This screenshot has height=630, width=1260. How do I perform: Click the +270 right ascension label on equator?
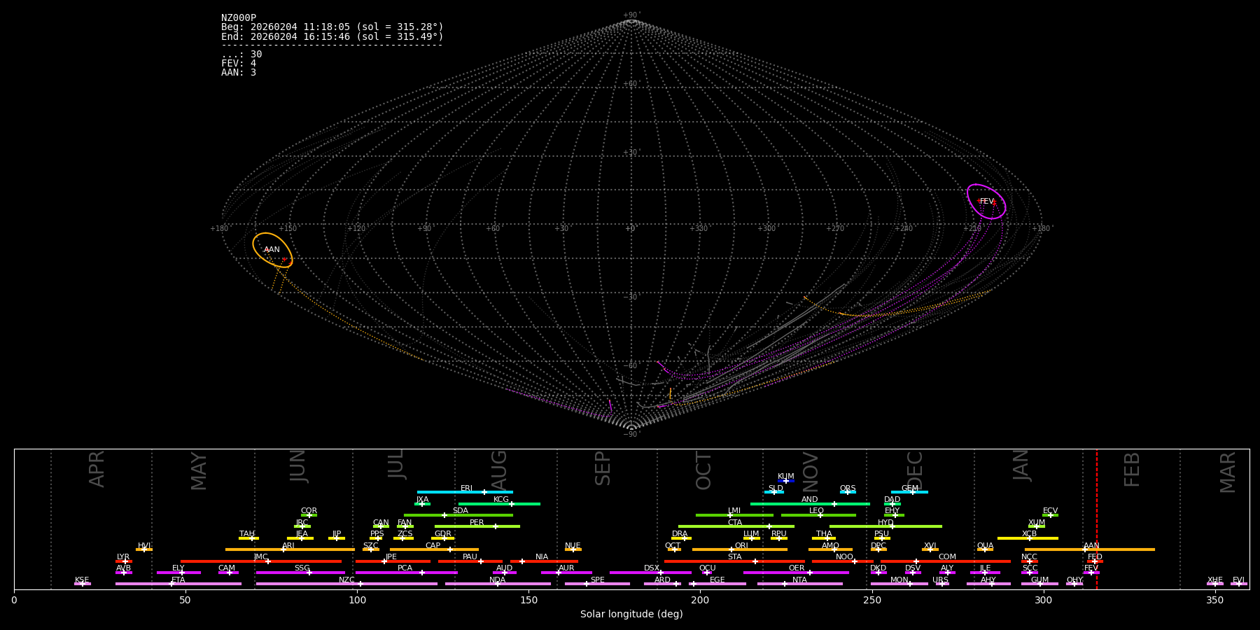[x=835, y=229]
